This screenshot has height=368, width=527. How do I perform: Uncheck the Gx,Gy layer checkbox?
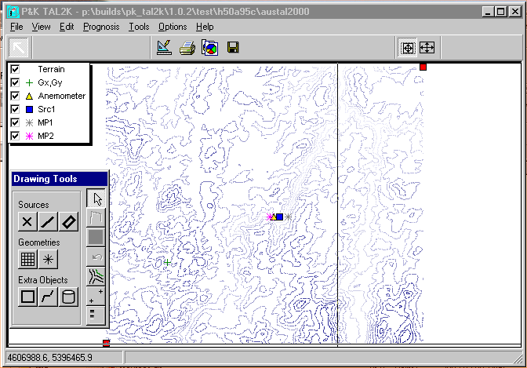pyautogui.click(x=15, y=82)
